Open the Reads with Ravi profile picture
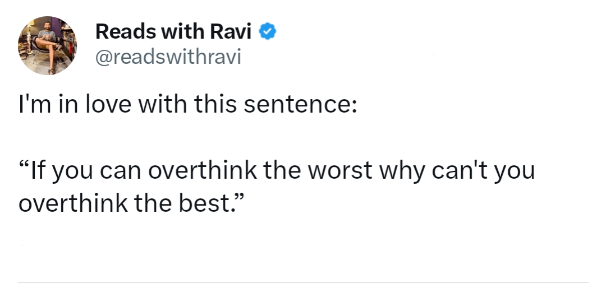This screenshot has height=288, width=606. tap(47, 45)
